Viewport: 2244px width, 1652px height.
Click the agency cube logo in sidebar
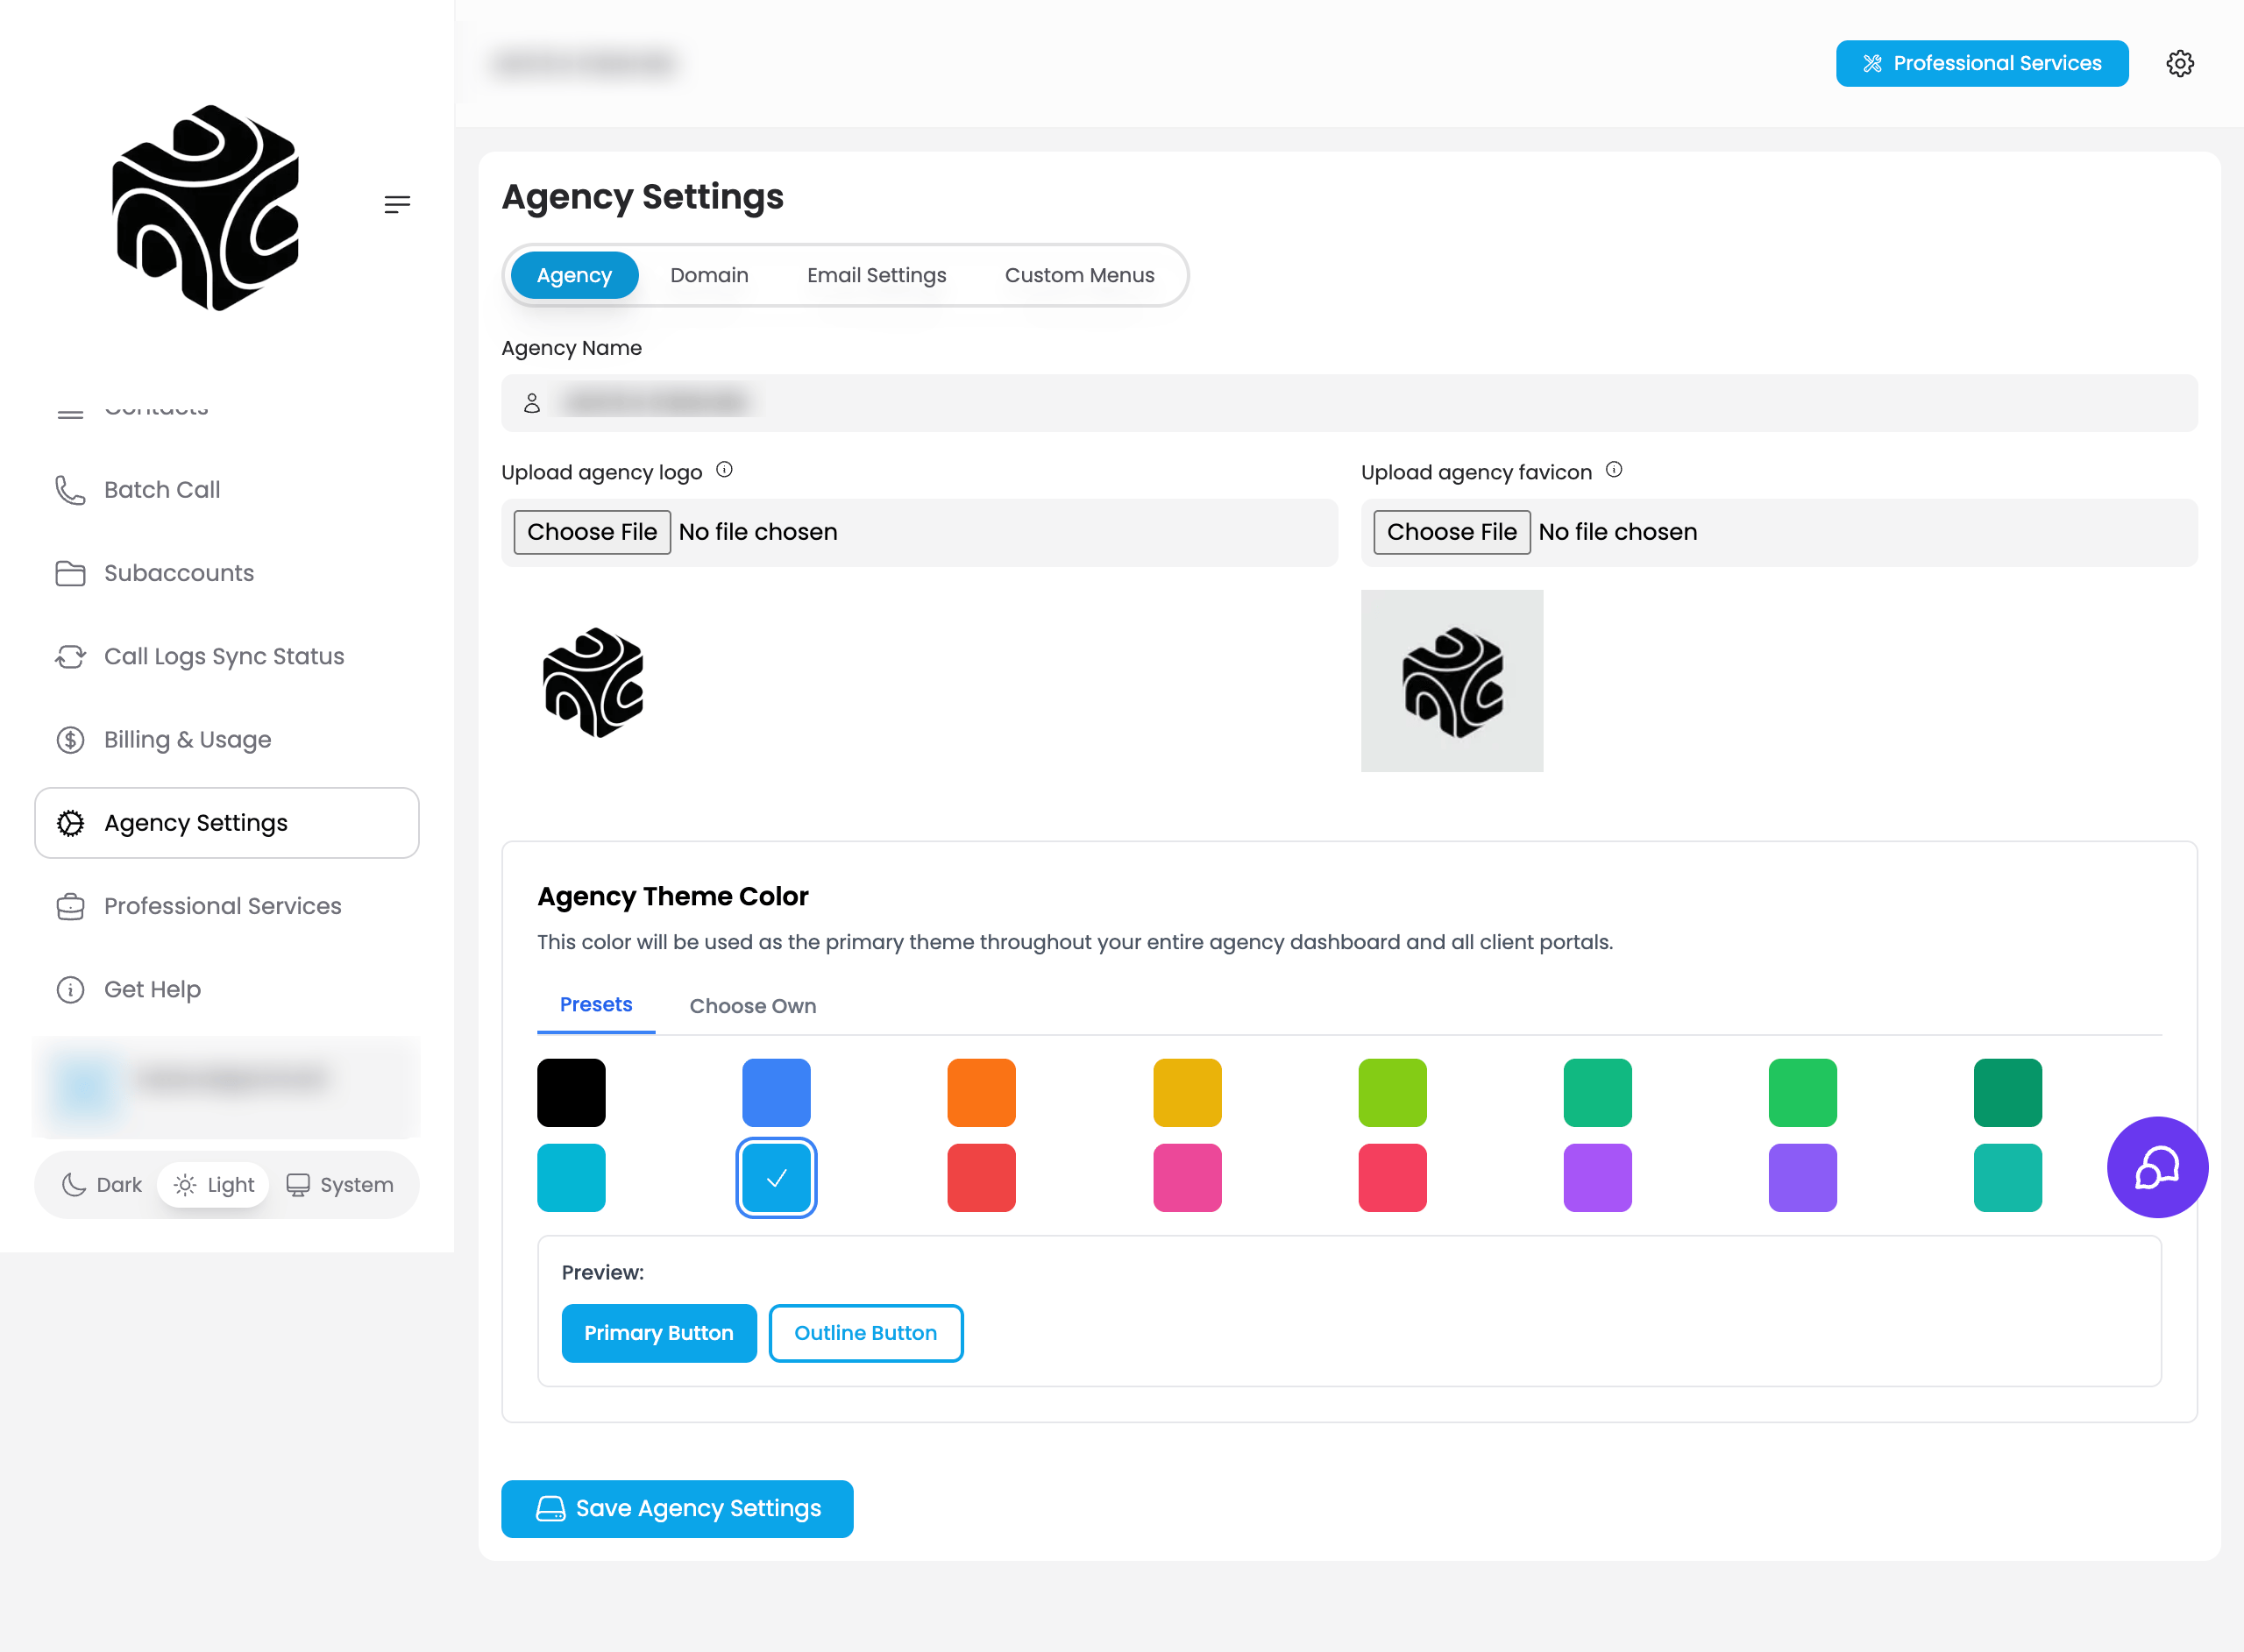click(206, 208)
